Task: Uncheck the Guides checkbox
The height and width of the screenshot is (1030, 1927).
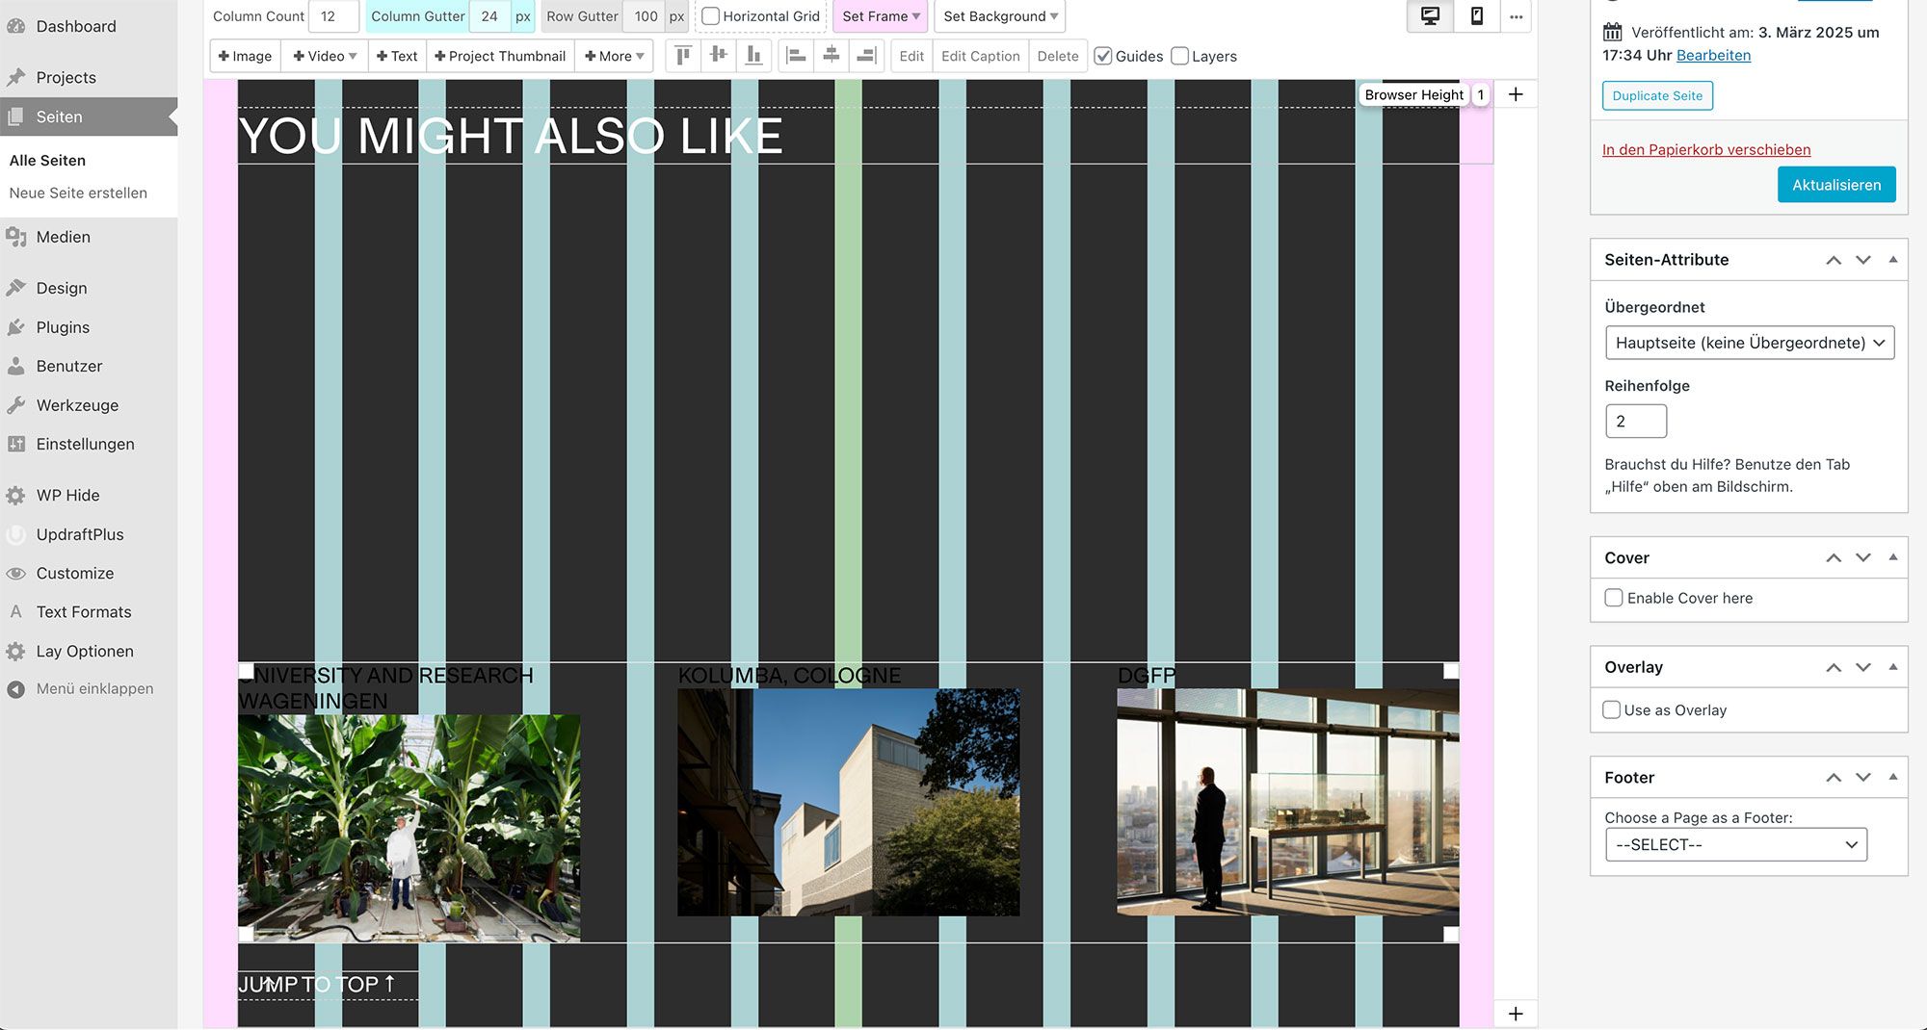Action: tap(1104, 57)
